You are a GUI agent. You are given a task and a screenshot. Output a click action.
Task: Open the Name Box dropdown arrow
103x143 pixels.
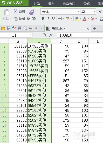[x=31, y=35]
